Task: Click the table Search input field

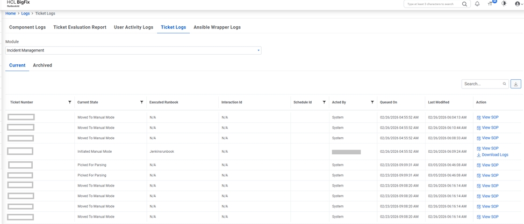Action: tap(482, 84)
